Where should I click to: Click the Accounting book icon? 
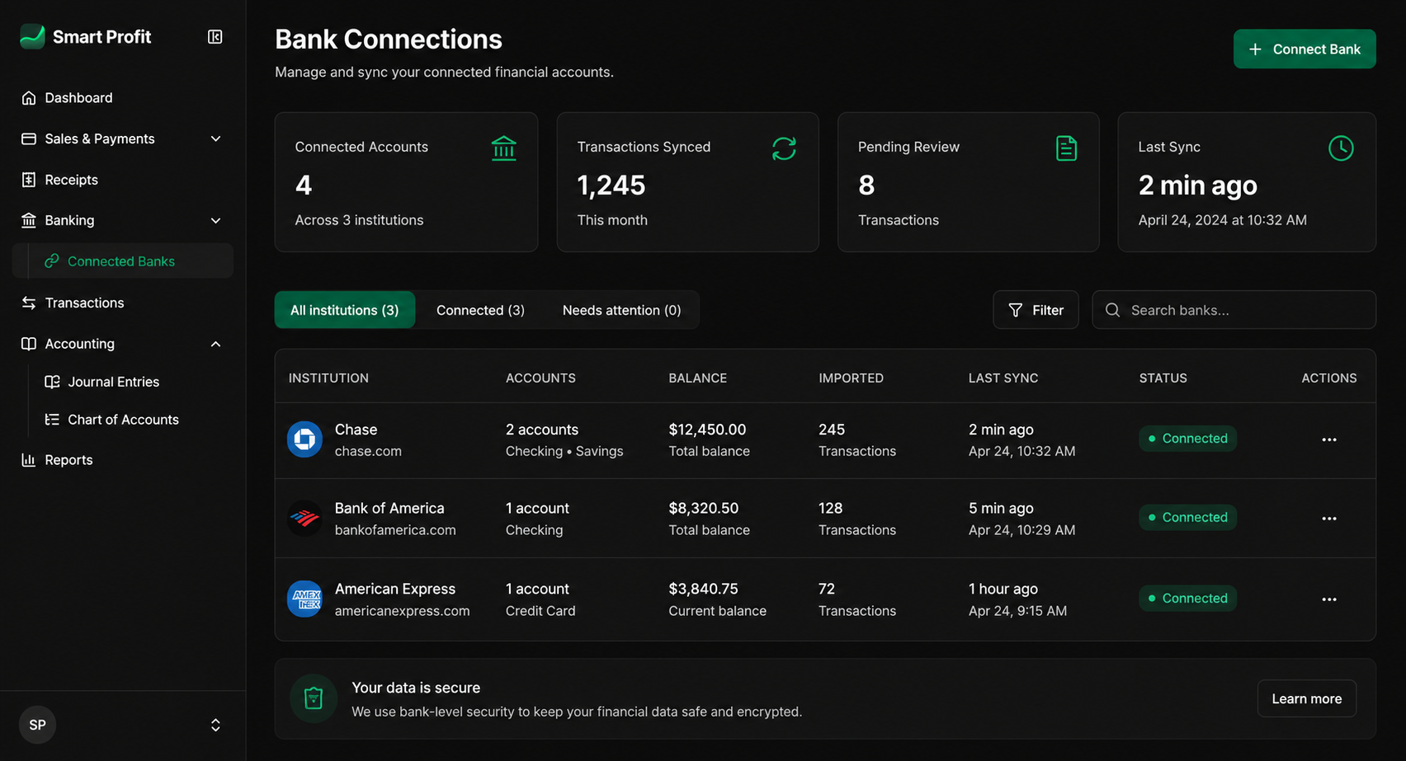click(x=29, y=344)
